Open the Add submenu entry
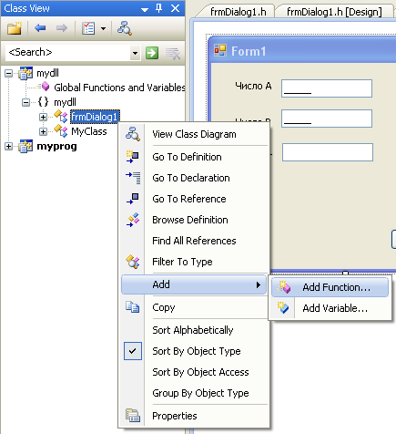 pos(194,284)
